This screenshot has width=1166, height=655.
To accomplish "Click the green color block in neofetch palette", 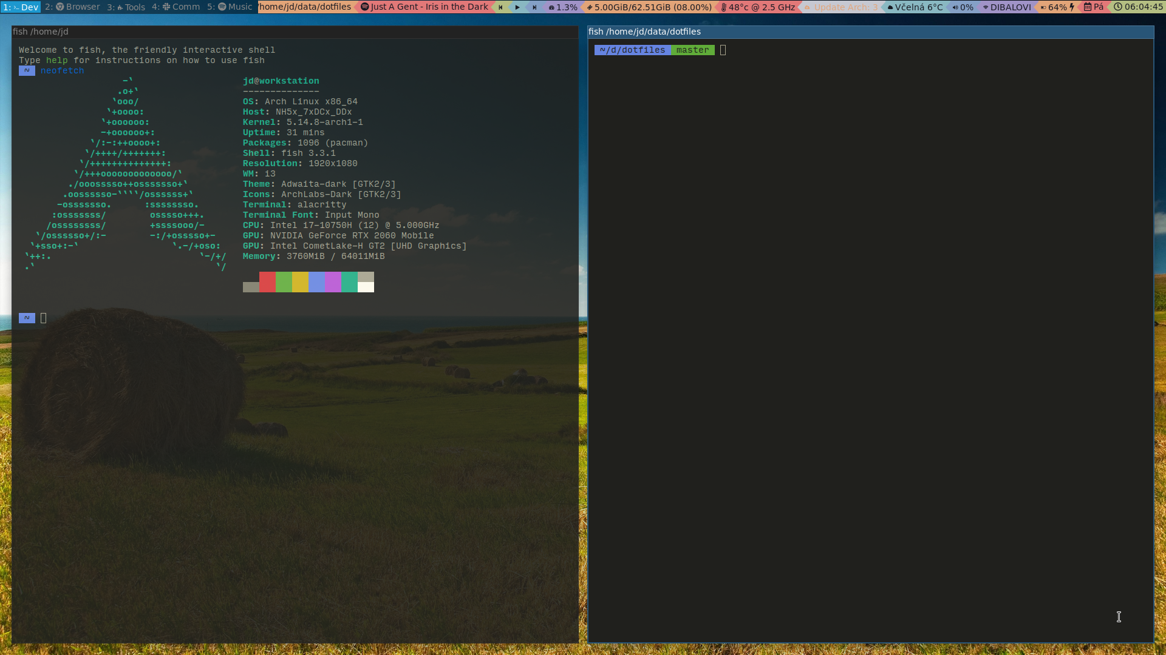I will coord(284,282).
